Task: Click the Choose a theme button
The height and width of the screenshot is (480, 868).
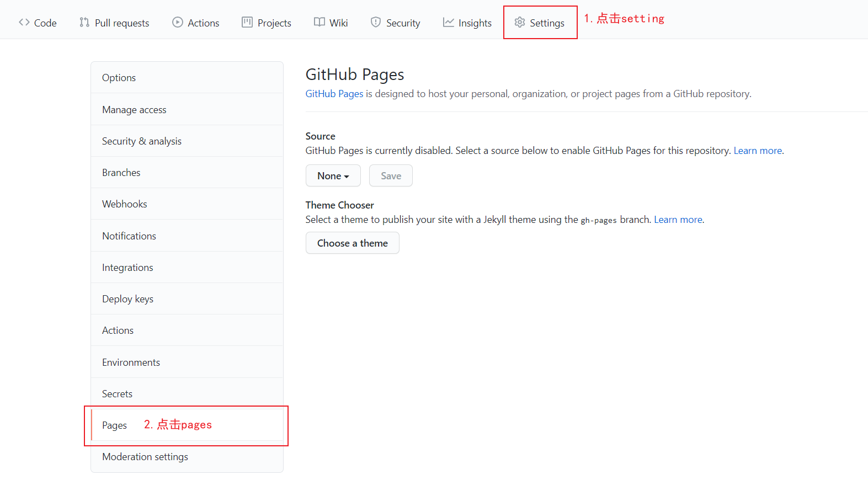Action: click(x=353, y=243)
